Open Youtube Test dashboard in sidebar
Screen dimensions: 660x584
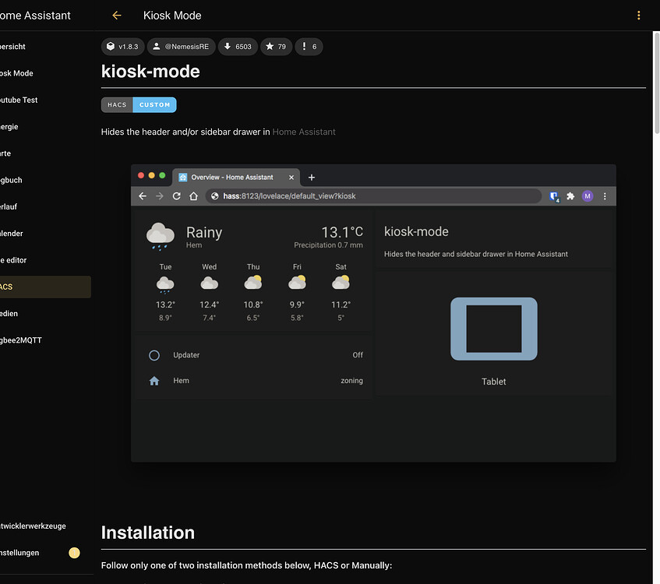pyautogui.click(x=19, y=100)
